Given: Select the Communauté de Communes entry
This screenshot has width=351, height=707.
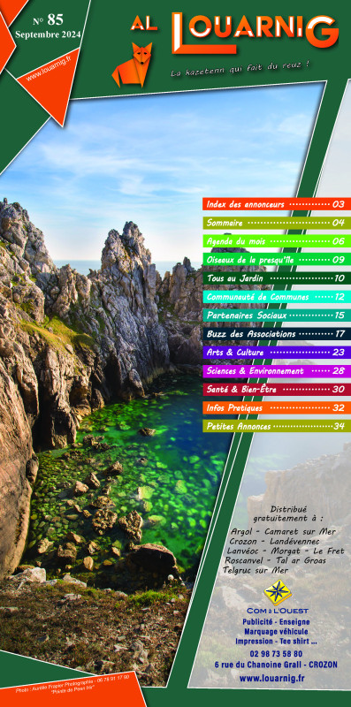Looking at the screenshot, I should pyautogui.click(x=277, y=297).
